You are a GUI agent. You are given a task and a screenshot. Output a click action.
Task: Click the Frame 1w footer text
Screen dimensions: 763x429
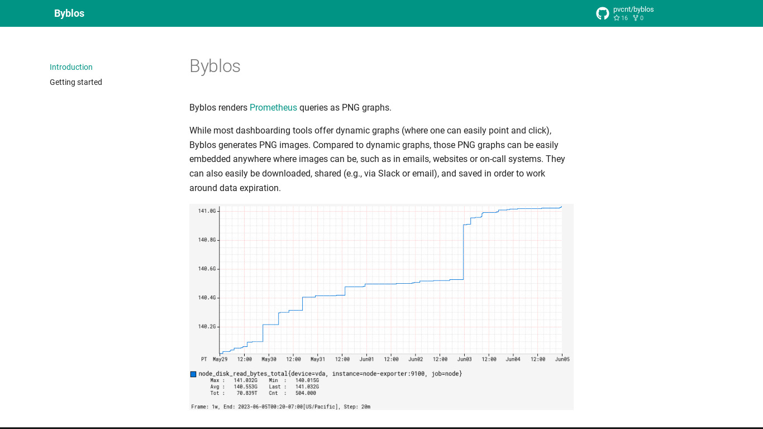click(x=280, y=407)
